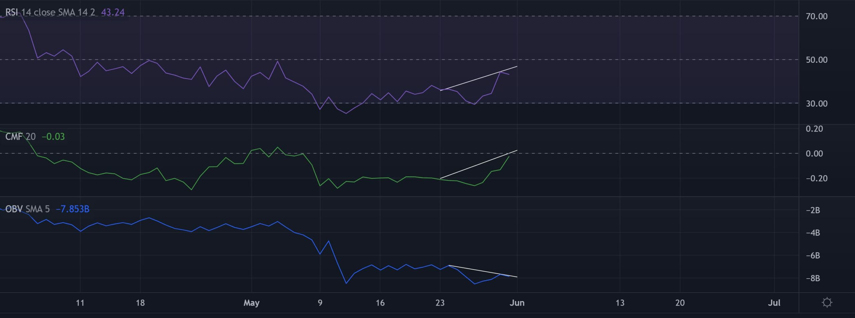Screen dimensions: 855x318
Task: Click date 18 on time axis
Action: (x=140, y=303)
